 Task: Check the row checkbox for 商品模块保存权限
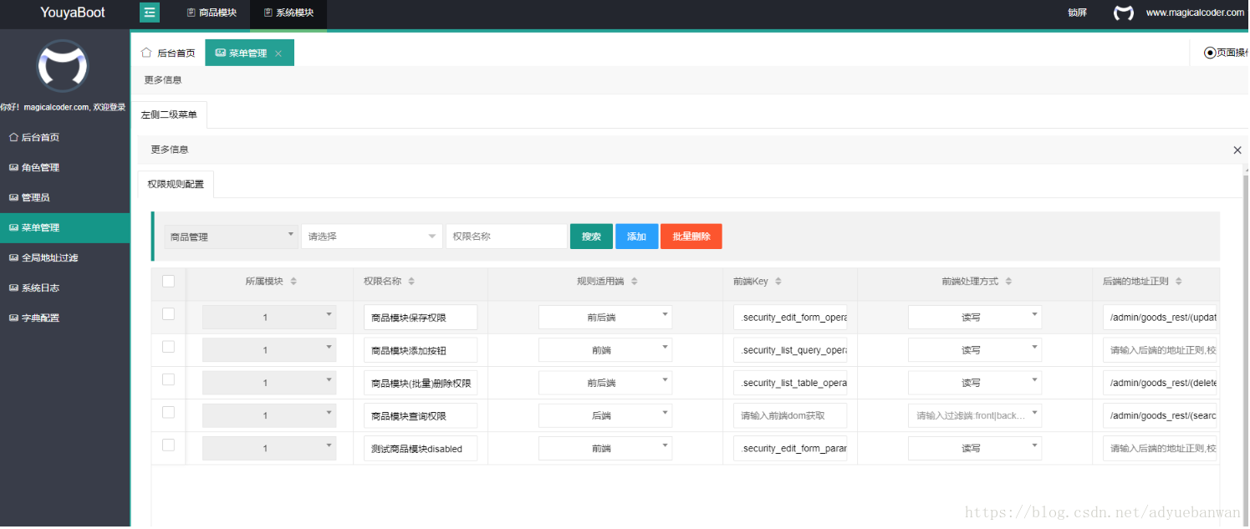pyautogui.click(x=168, y=314)
